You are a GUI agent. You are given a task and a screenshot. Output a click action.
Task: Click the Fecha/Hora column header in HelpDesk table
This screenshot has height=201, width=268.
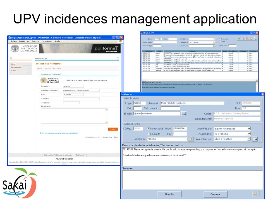coord(149,51)
